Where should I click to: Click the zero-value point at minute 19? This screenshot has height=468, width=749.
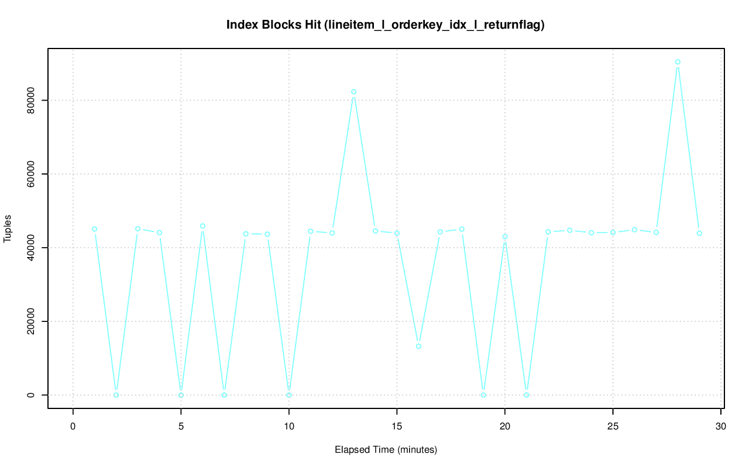point(483,395)
